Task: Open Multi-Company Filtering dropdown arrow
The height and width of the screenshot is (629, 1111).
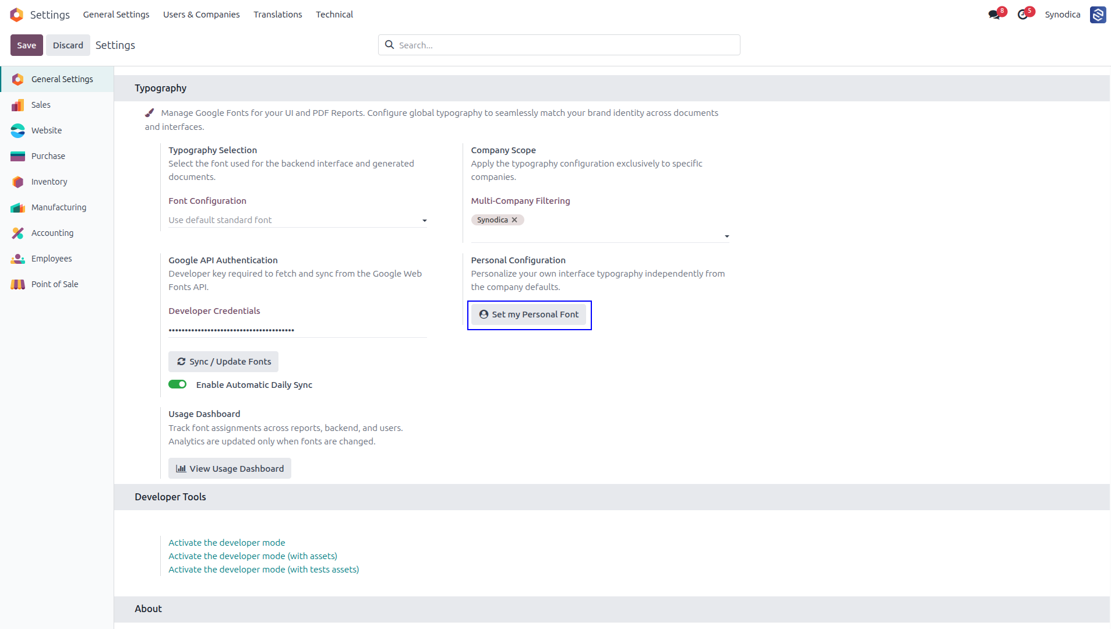Action: point(726,236)
